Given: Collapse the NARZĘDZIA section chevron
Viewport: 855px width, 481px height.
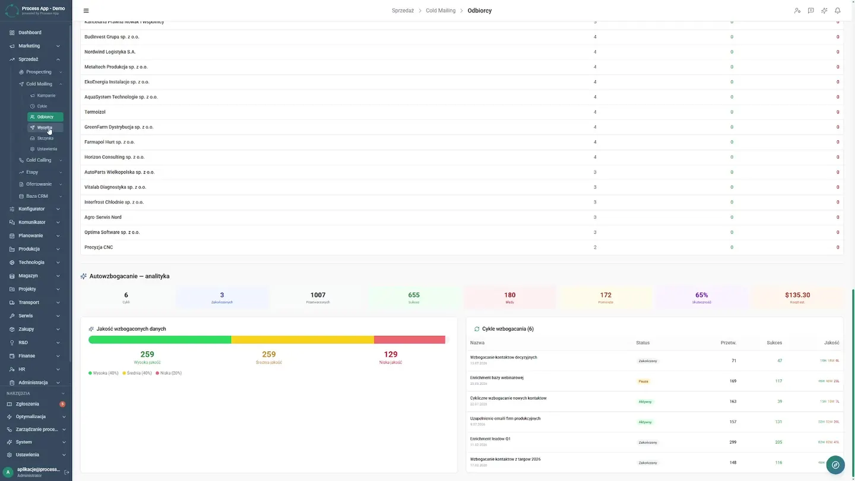Looking at the screenshot, I should coord(64,393).
